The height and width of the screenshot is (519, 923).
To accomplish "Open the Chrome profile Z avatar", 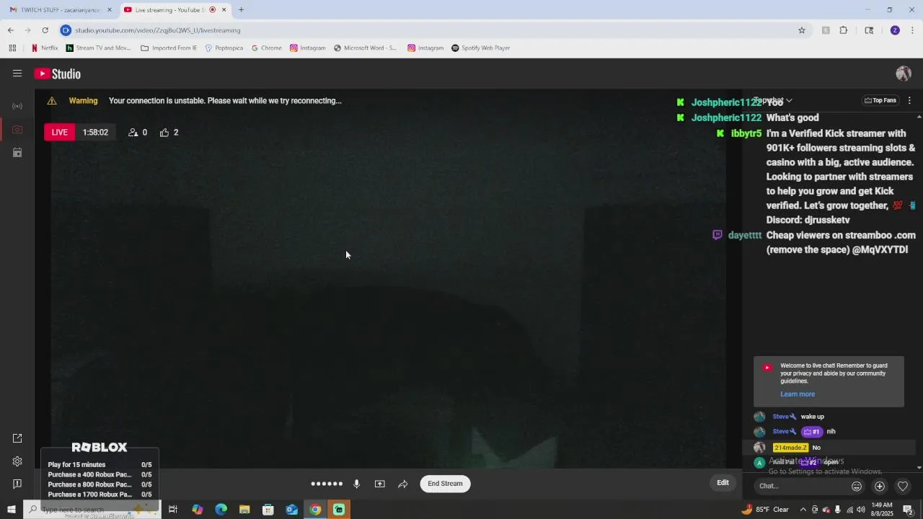I will coord(895,30).
